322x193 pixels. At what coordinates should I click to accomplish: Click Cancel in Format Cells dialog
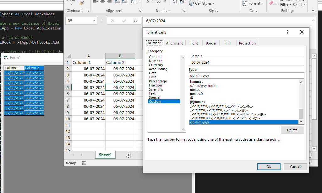coord(295,167)
